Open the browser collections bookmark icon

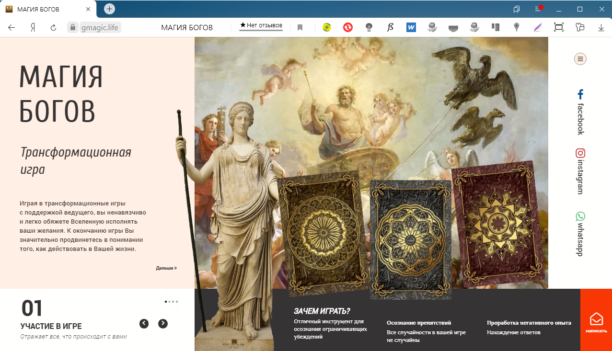(x=517, y=9)
